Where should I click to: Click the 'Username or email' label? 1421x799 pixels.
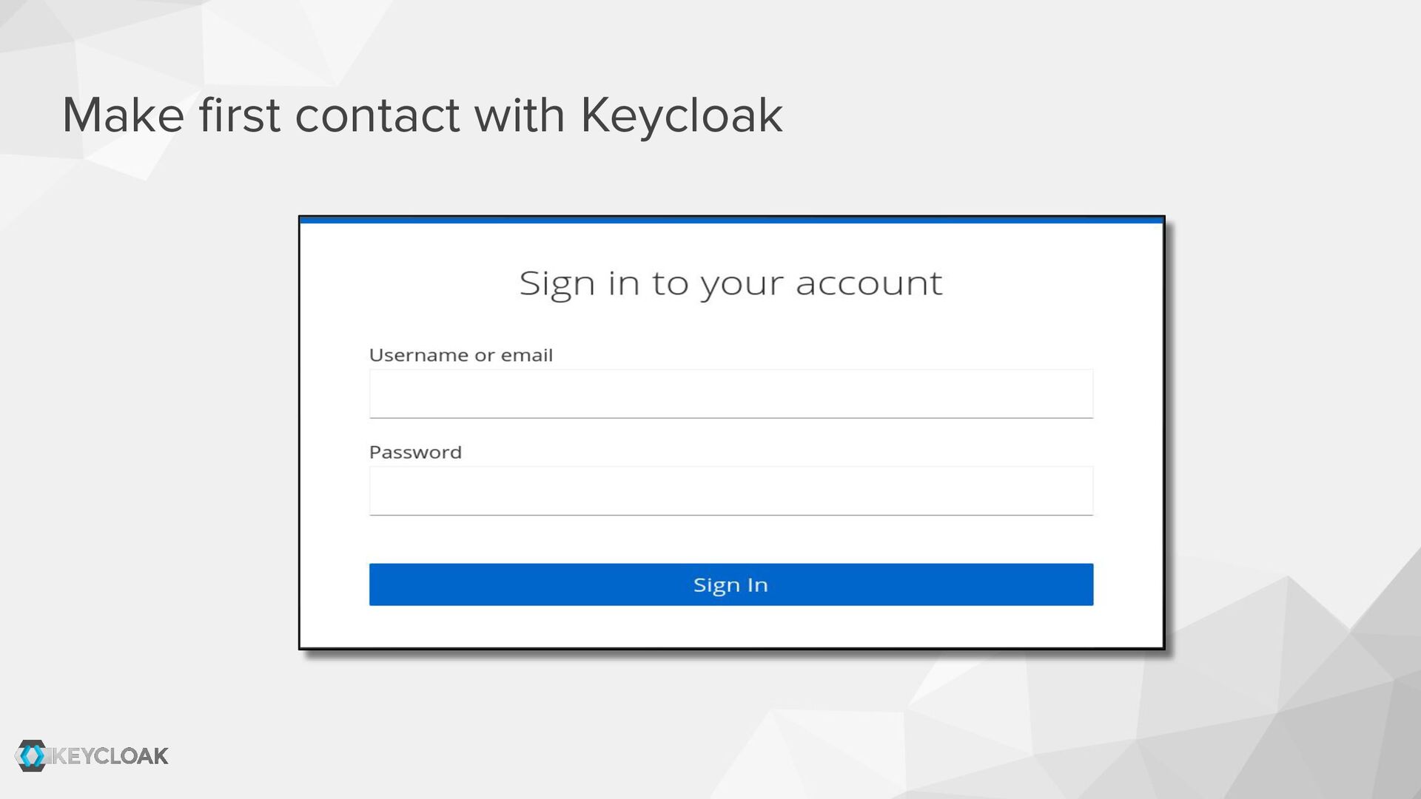460,355
